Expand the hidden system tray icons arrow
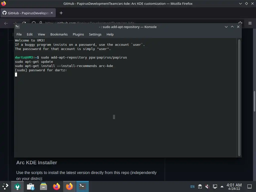This screenshot has width=256, height=192. (222, 186)
